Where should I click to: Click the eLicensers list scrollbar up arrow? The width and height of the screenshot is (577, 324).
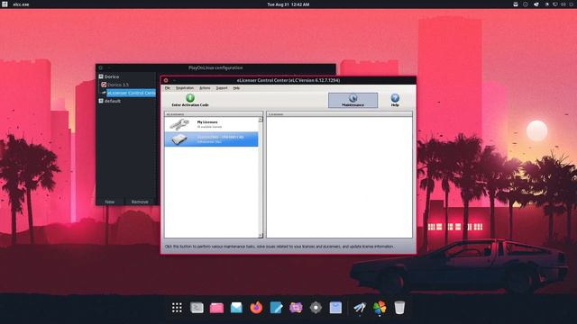coord(261,120)
